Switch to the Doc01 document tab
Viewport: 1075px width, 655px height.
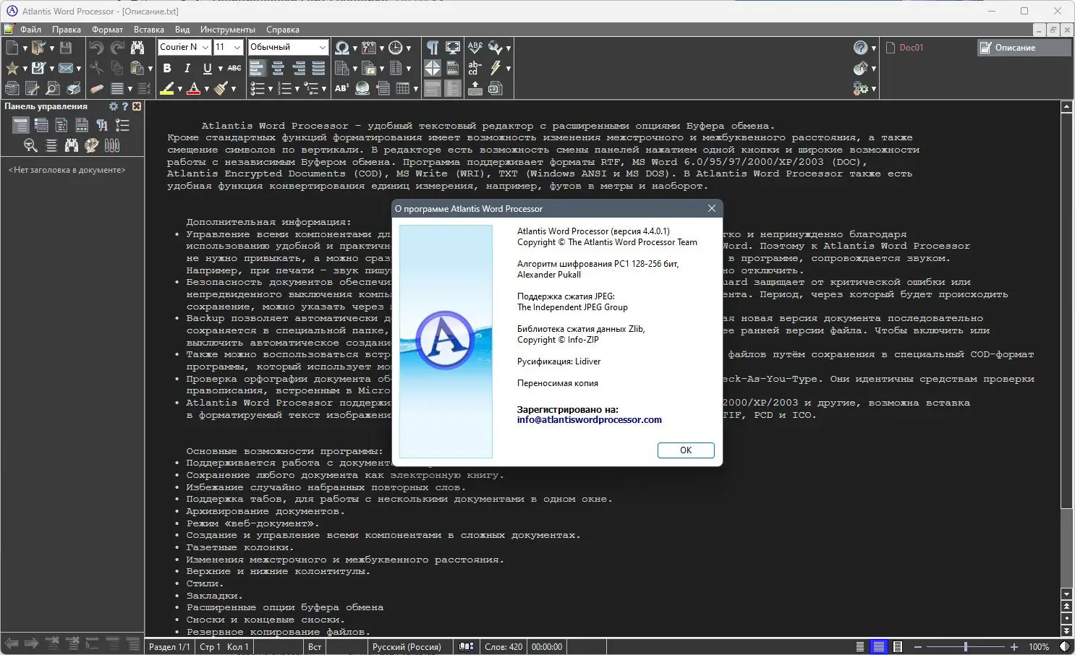pyautogui.click(x=911, y=48)
